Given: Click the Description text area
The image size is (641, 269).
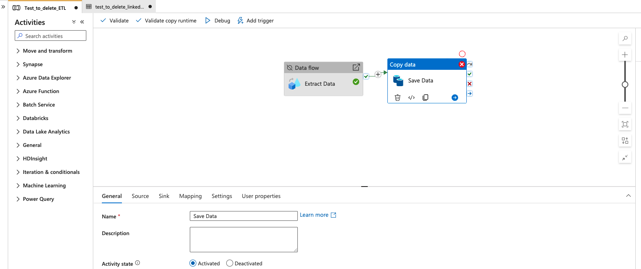Looking at the screenshot, I should pos(244,240).
